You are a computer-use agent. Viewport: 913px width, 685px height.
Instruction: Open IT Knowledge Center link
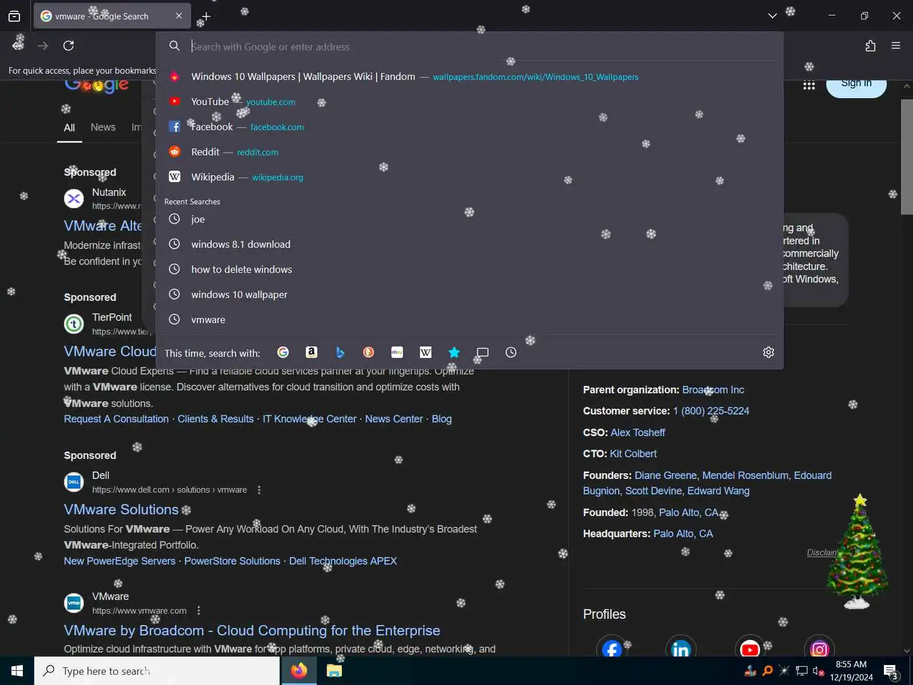pos(309,419)
